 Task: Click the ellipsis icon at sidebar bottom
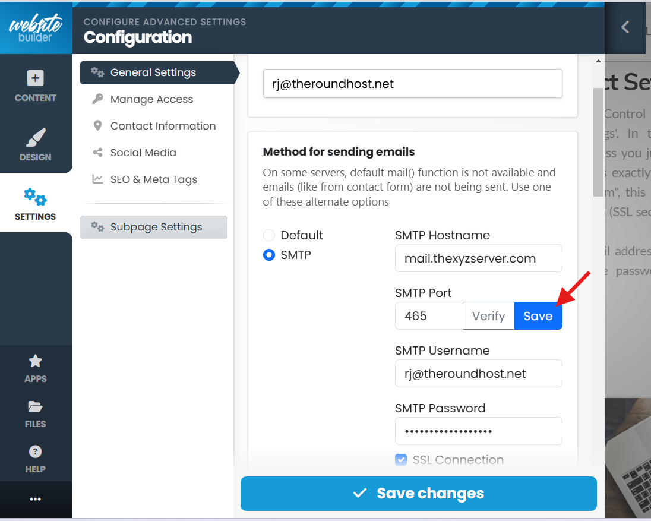click(36, 499)
